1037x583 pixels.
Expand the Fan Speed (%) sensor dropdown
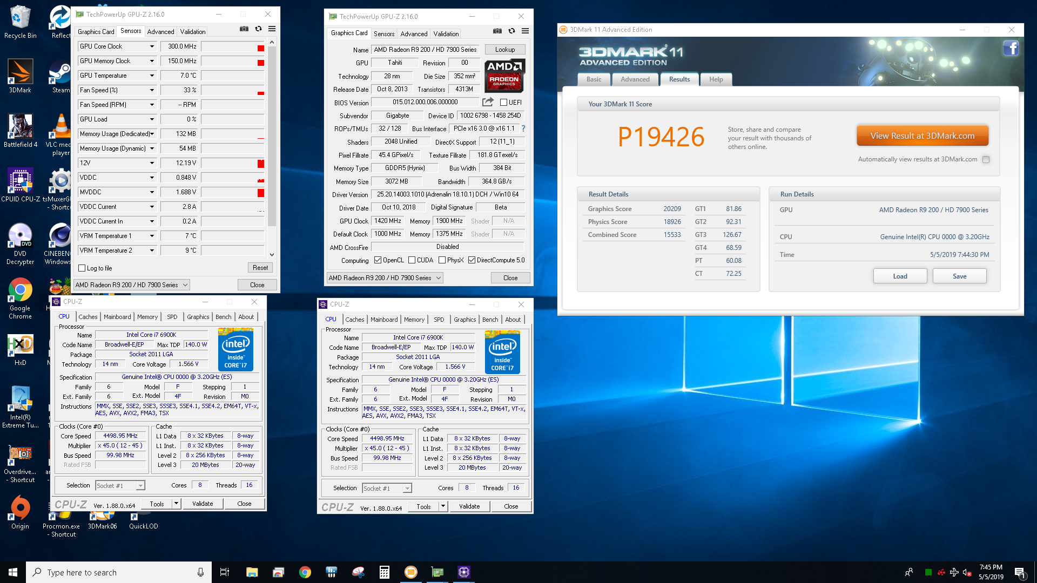152,90
